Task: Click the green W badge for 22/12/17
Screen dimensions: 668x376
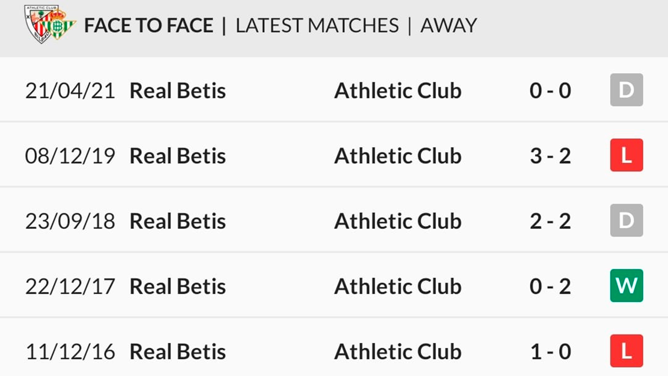Action: tap(626, 285)
